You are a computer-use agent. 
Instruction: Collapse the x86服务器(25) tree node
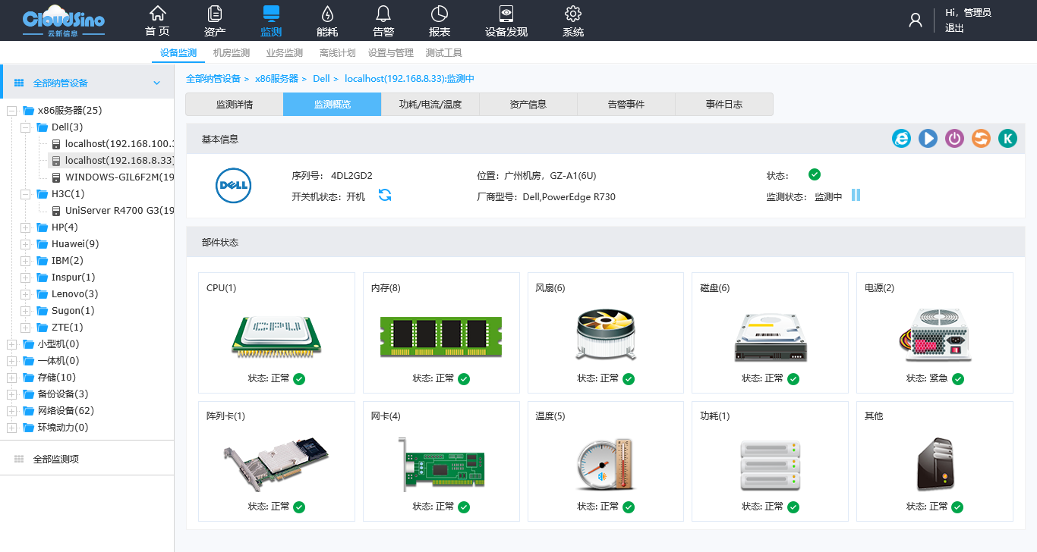tap(11, 111)
